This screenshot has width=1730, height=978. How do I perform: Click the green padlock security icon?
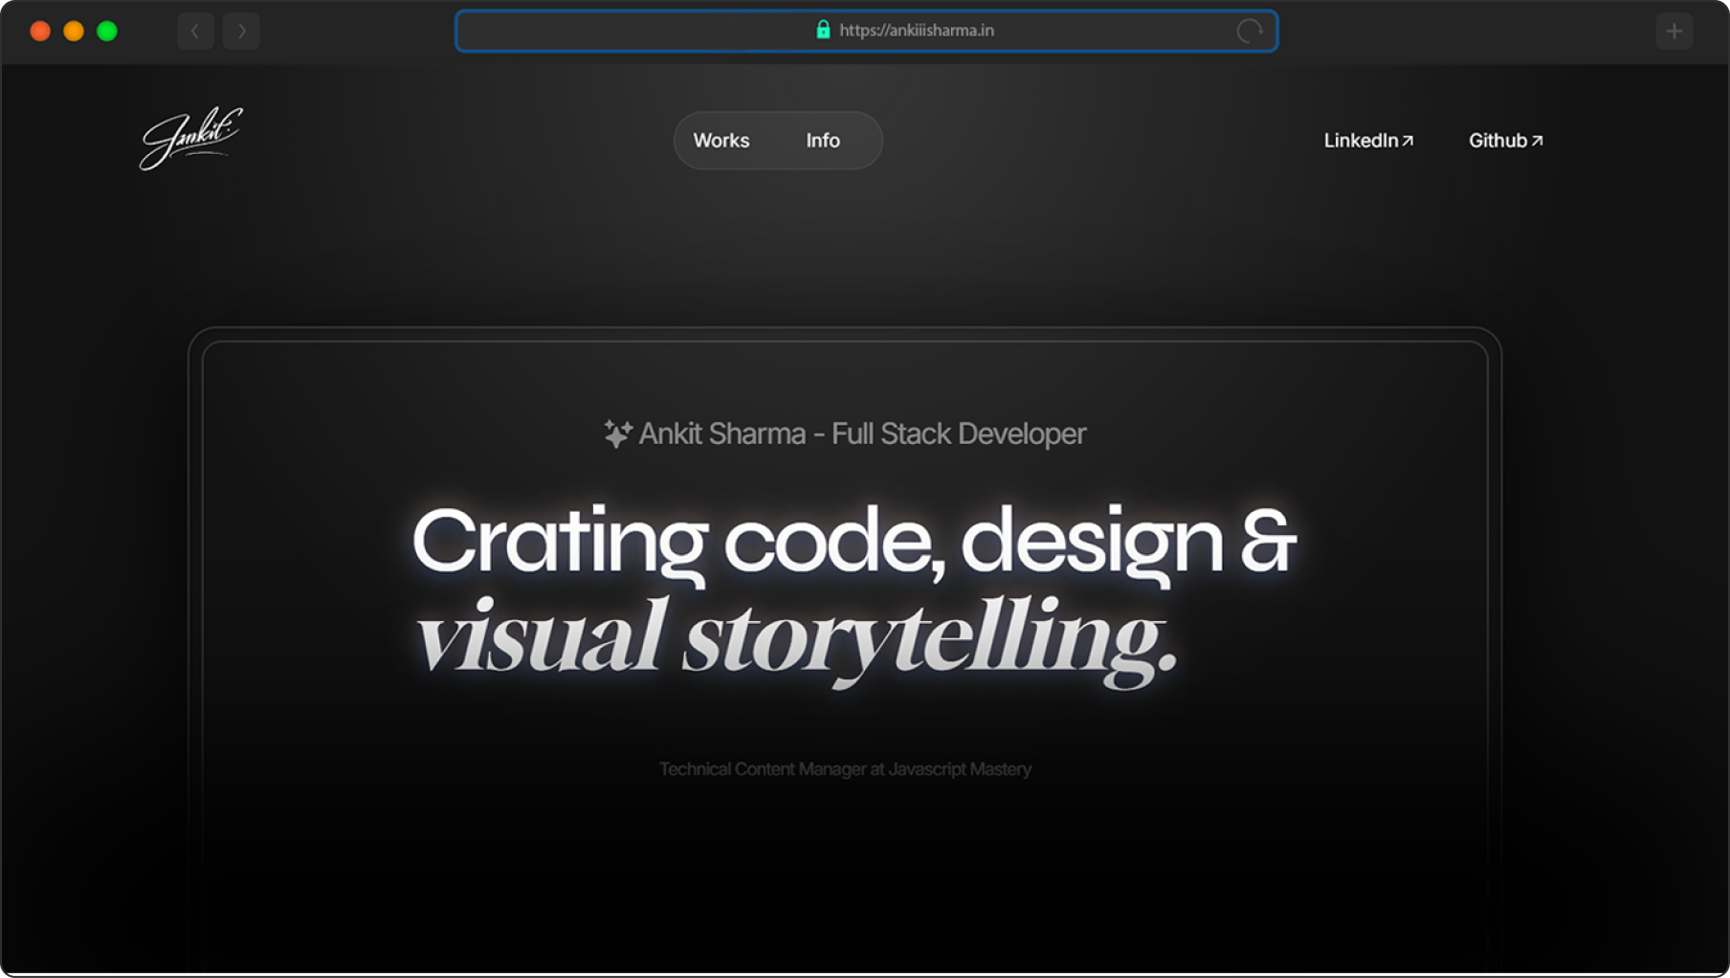(x=823, y=30)
